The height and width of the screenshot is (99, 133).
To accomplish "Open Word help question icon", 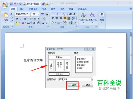I will (x=131, y=9).
